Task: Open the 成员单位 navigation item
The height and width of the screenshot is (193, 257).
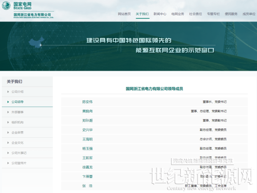Action: (249, 14)
